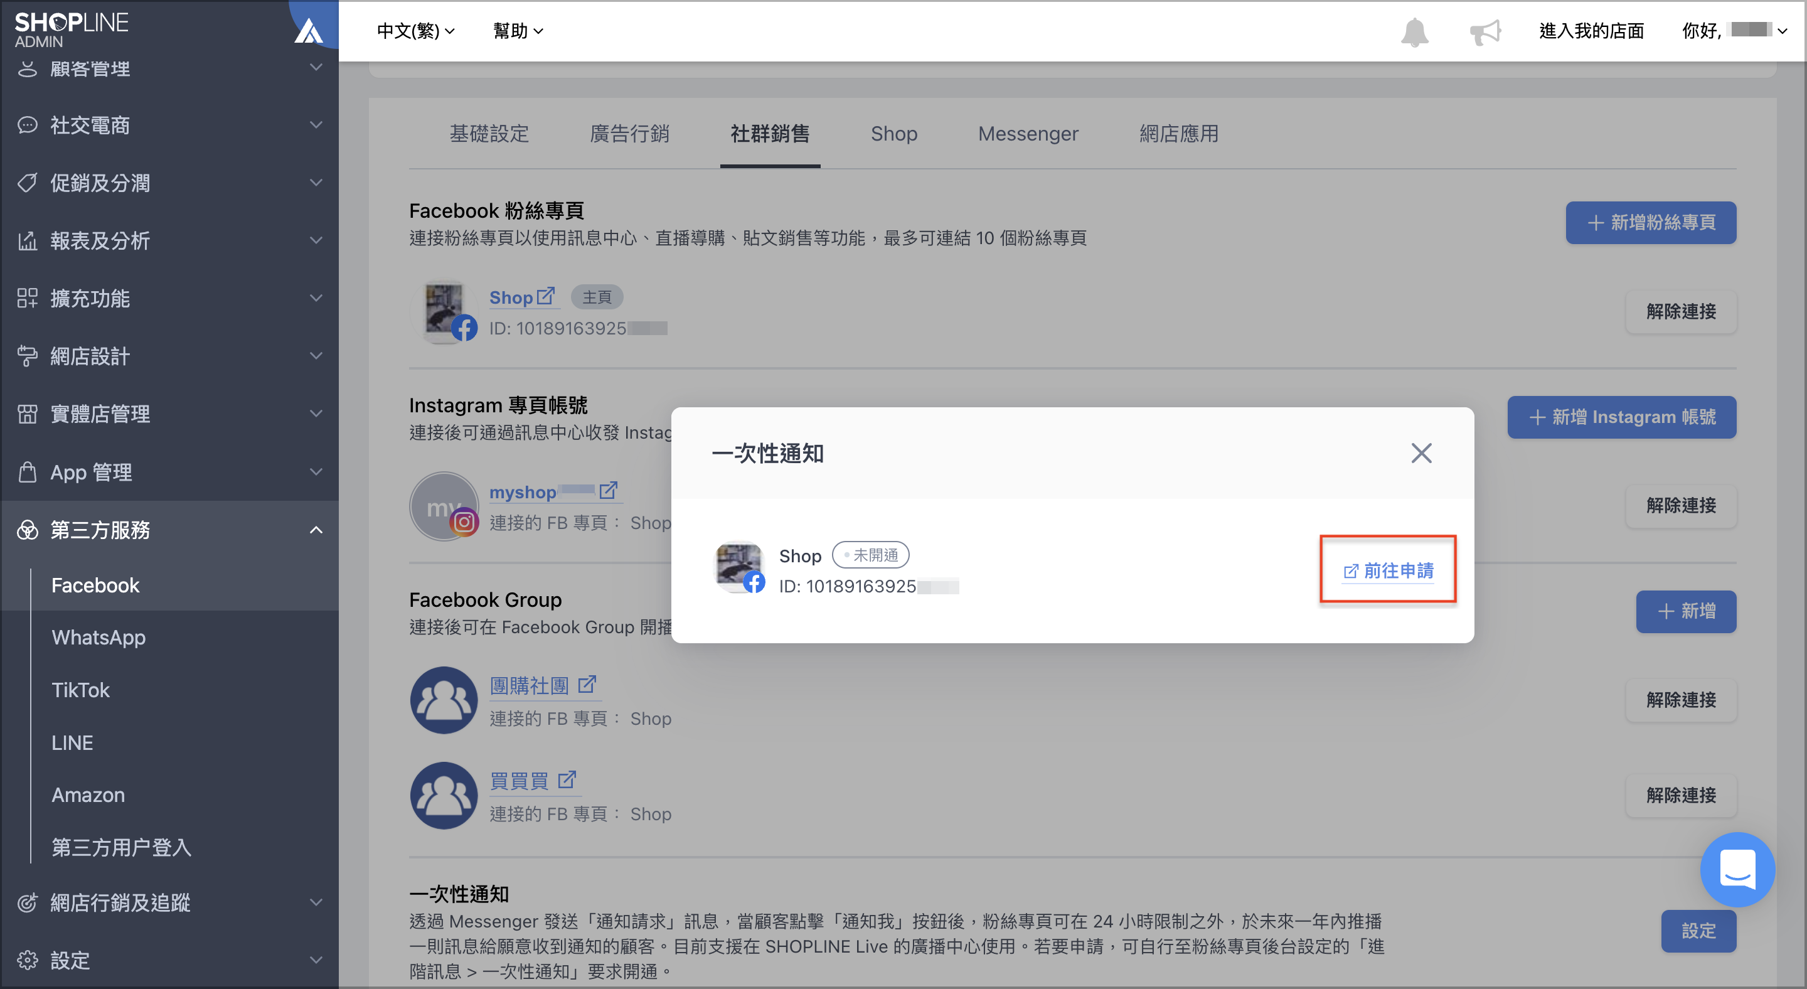Screen dimensions: 1807x989
Task: Click the 買買買 group avatar icon
Action: (444, 796)
